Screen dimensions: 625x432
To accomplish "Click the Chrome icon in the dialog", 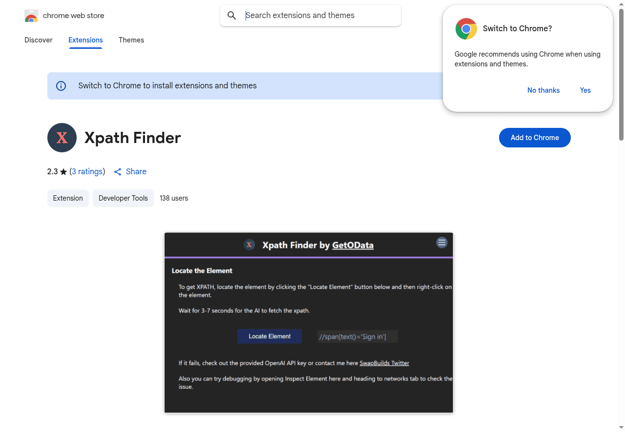I will click(466, 29).
